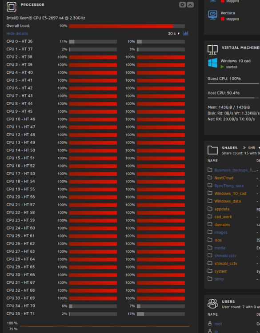The width and height of the screenshot is (260, 333).
Task: Click the CPU 0 - HT 36 label
Action: click(x=20, y=41)
